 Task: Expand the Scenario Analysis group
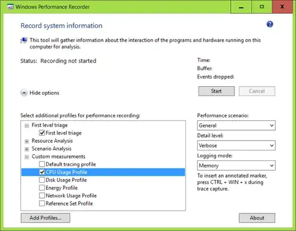pos(27,149)
